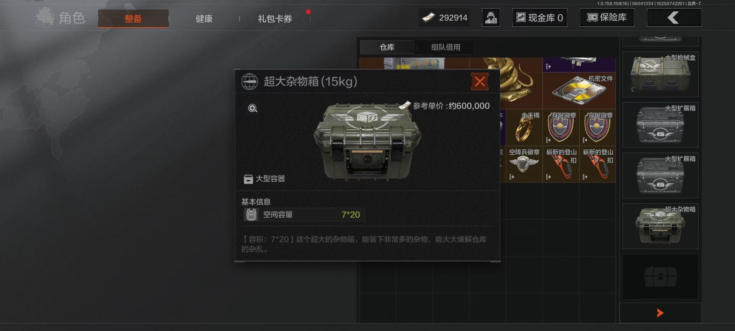Open the 现金库 cash vault
This screenshot has width=735, height=331.
click(x=540, y=18)
